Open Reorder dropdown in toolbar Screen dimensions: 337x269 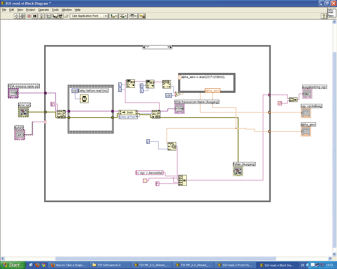click(133, 16)
